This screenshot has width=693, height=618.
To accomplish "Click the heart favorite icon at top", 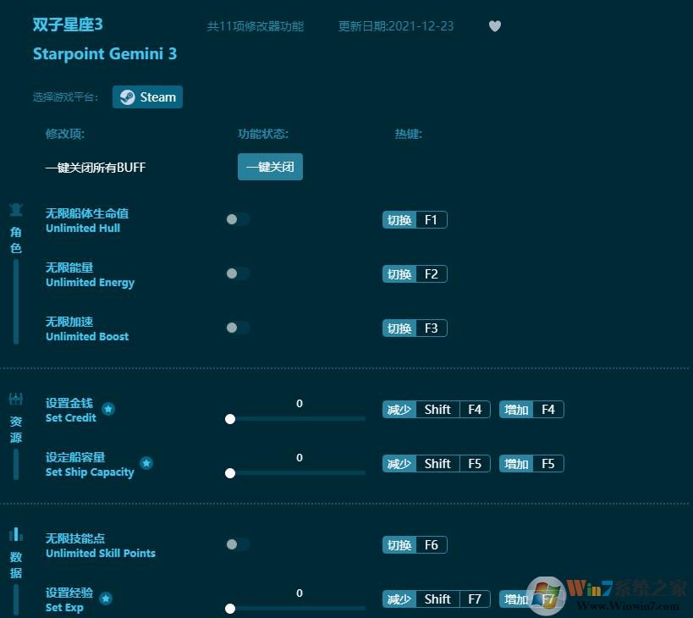I will click(494, 26).
